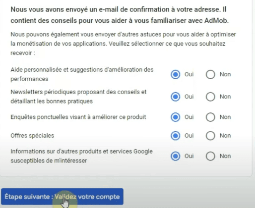Click the recevoir : text line
The width and height of the screenshot is (255, 208).
[23, 53]
